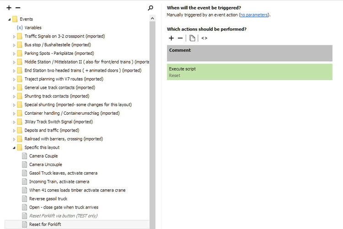
Task: Open the no parameters link
Action: click(254, 15)
